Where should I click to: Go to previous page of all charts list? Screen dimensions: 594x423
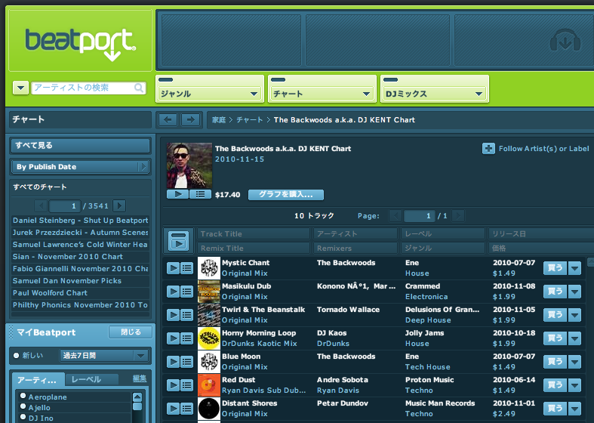coord(41,205)
